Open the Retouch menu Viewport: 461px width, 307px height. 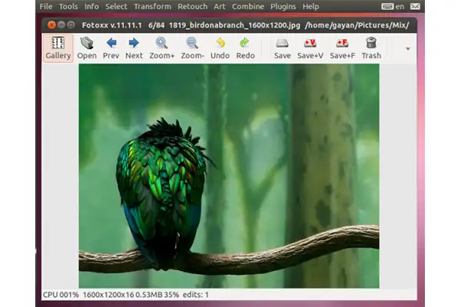coord(193,6)
